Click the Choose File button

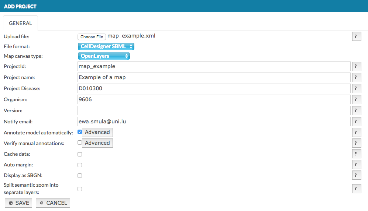tap(92, 37)
